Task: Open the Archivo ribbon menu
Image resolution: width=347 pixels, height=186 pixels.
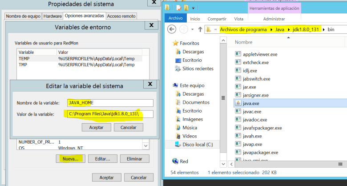Action: click(175, 19)
